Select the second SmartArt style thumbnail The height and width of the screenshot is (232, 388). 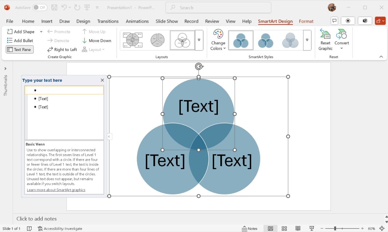point(266,40)
